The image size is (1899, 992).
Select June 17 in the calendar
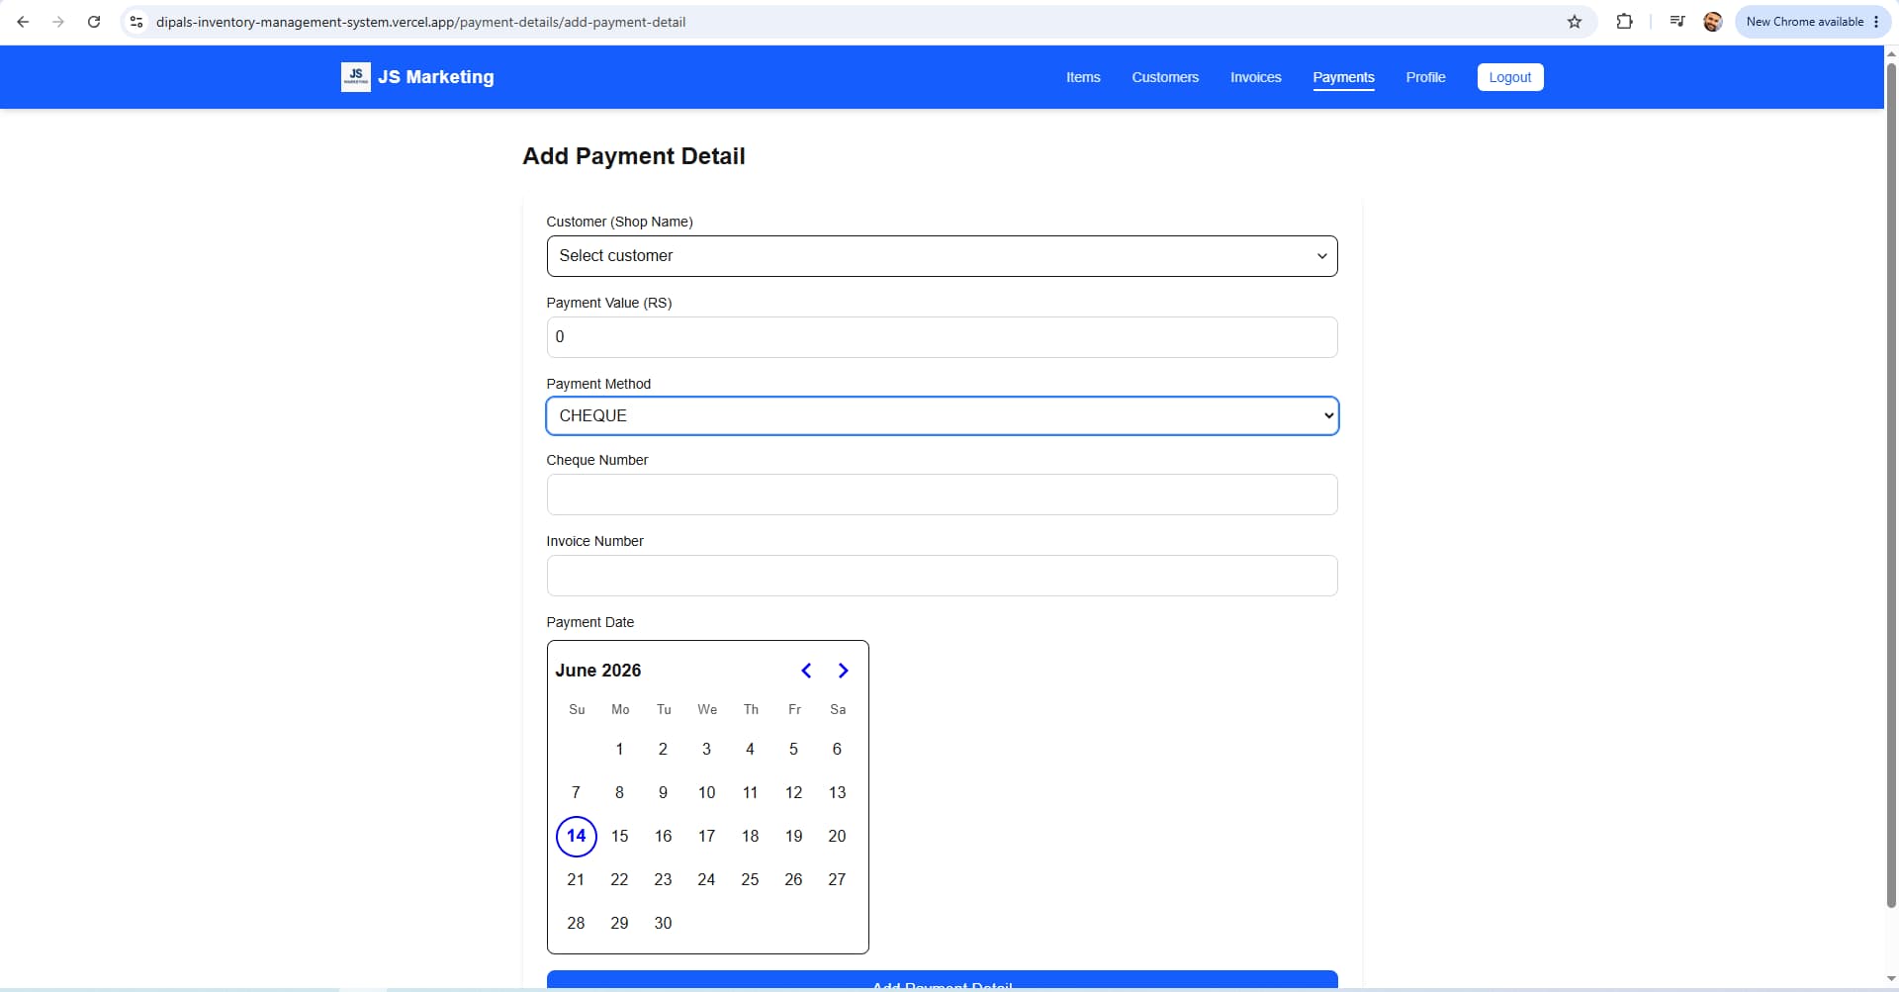pos(706,837)
